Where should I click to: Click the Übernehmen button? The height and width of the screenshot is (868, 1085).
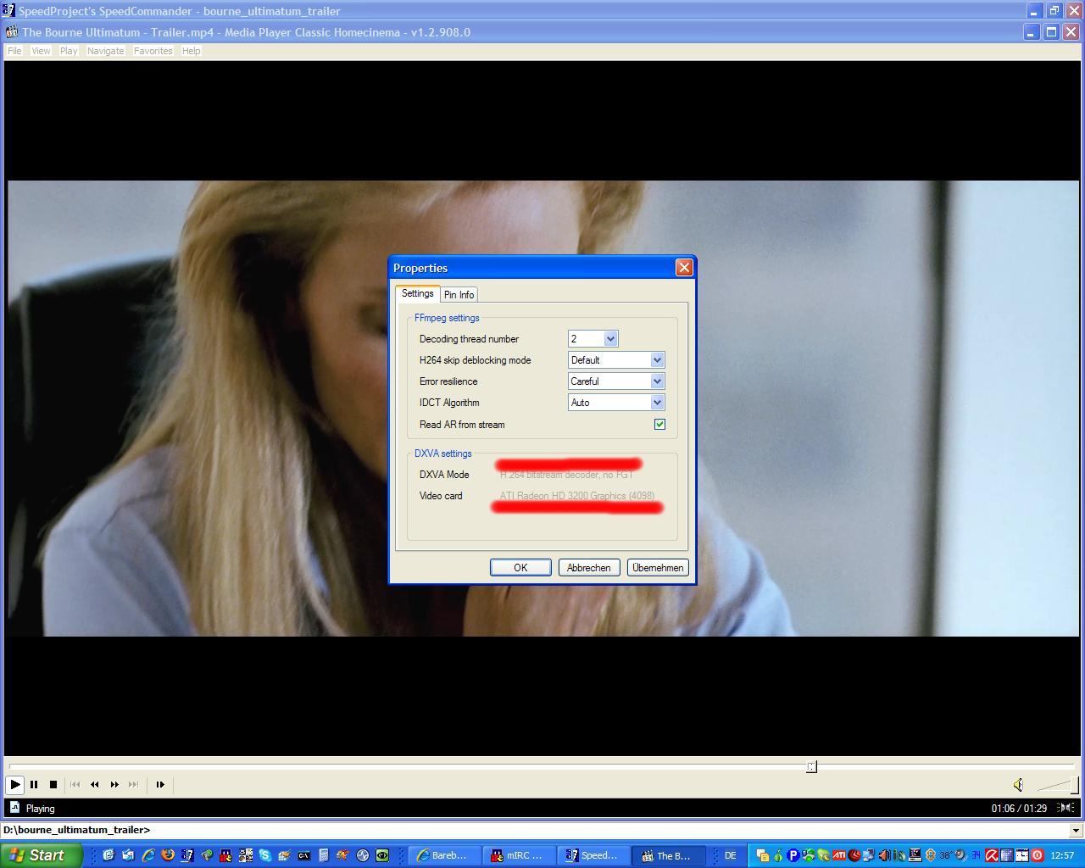(x=658, y=568)
